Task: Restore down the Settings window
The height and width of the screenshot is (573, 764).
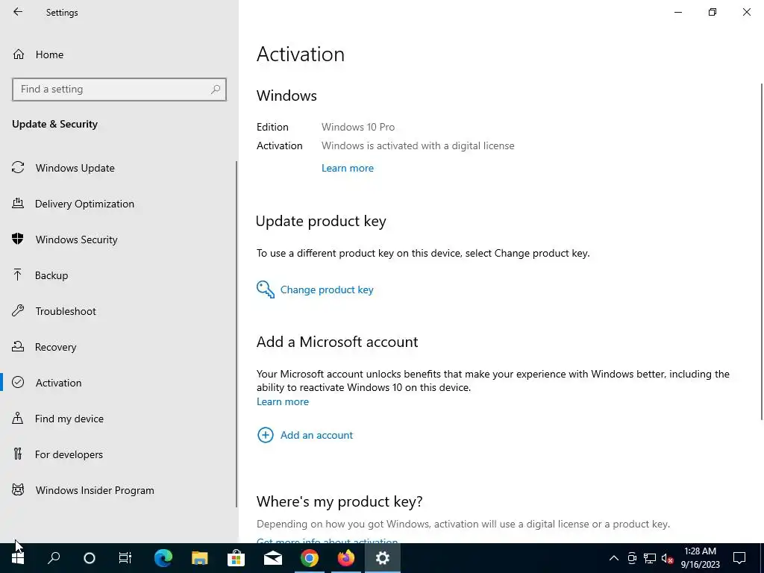Action: coord(713,12)
